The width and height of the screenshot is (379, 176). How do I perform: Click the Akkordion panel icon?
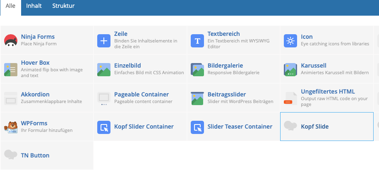[11, 99]
